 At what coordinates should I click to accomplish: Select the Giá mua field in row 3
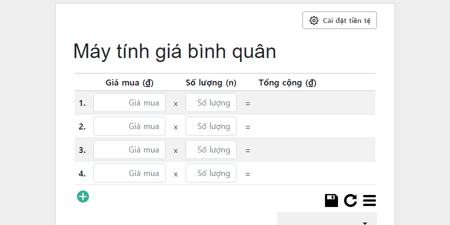pos(129,149)
